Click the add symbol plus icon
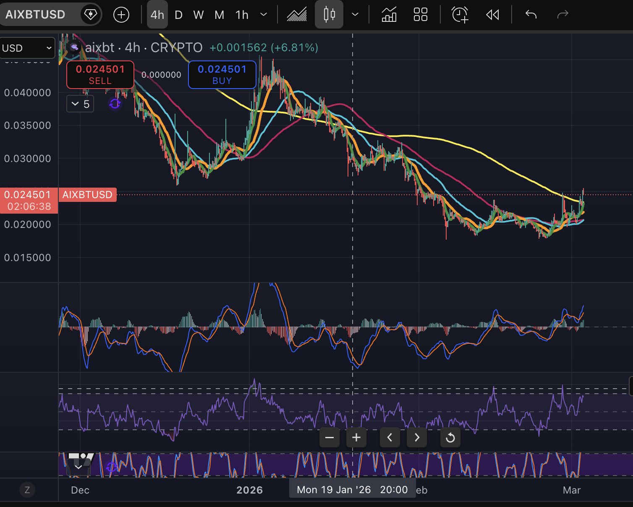 (121, 15)
